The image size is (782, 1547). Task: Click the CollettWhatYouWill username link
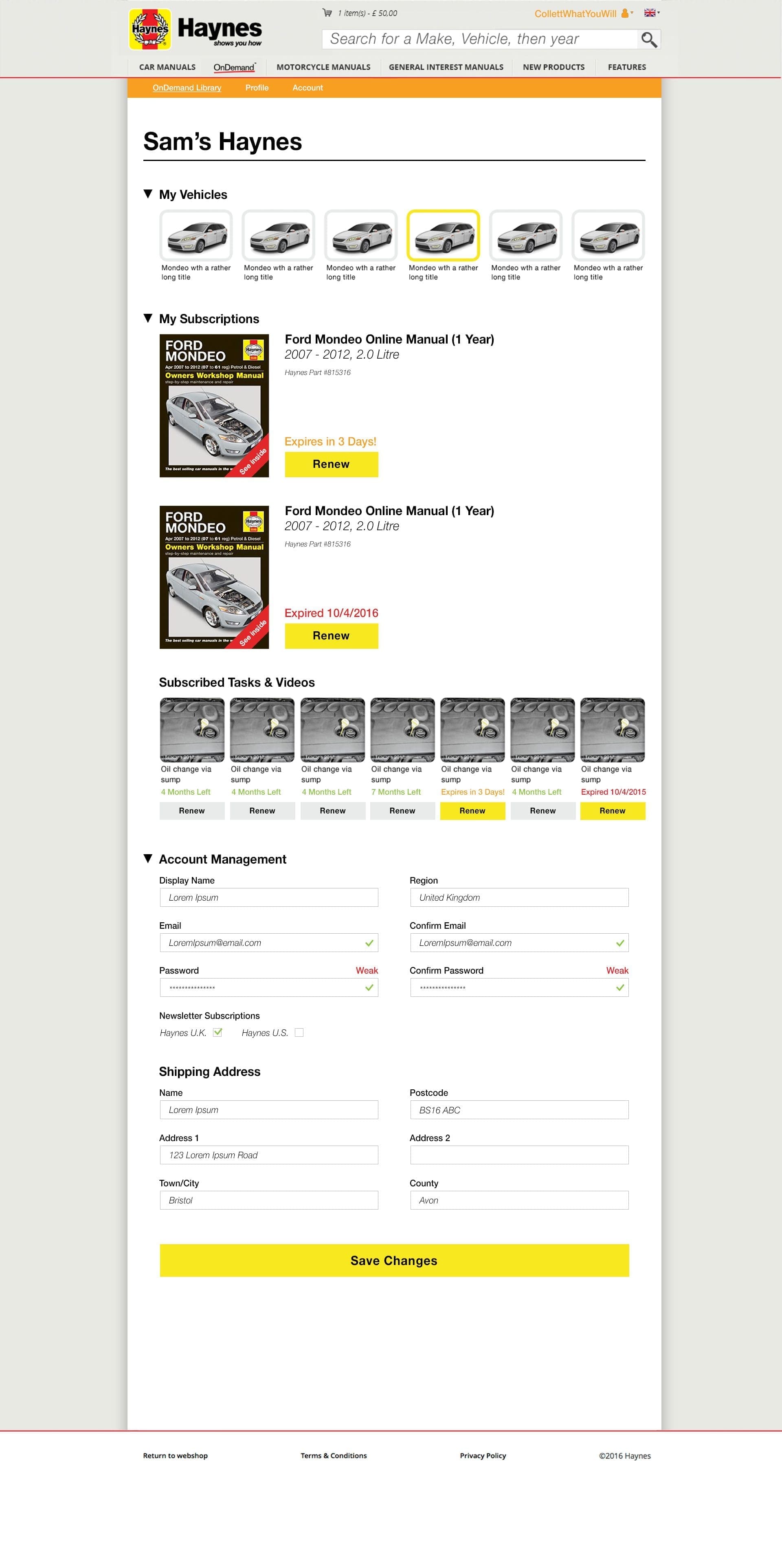pos(575,13)
